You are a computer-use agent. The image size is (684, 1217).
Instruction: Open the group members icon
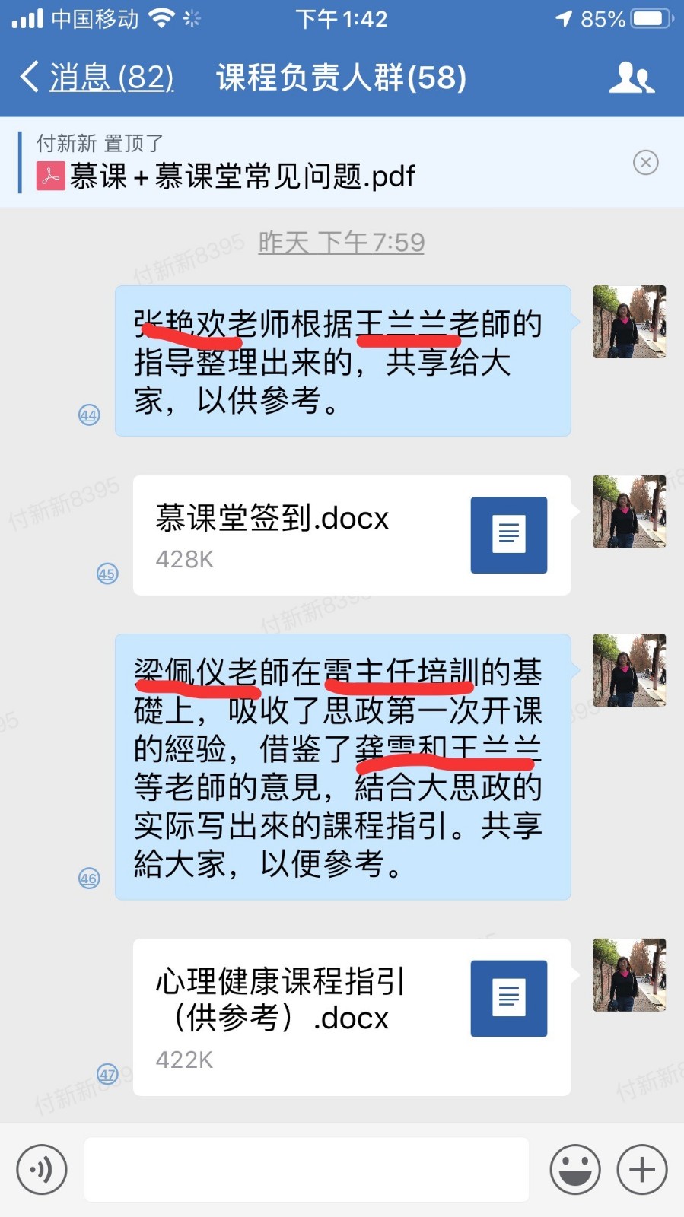pos(632,78)
